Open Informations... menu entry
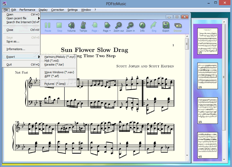Image resolution: width=232 pixels, height=167 pixels. tap(21, 49)
